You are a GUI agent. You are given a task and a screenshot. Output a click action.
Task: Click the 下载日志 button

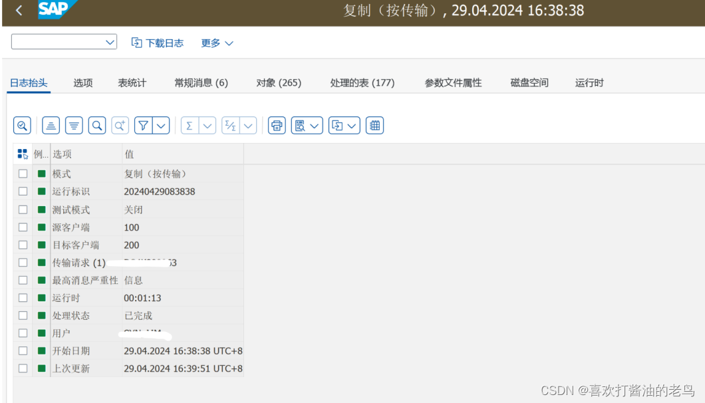(x=157, y=43)
